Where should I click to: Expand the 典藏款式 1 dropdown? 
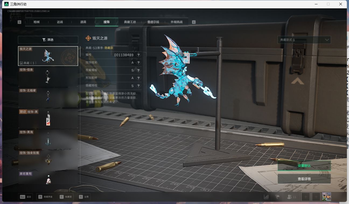[x=304, y=40]
